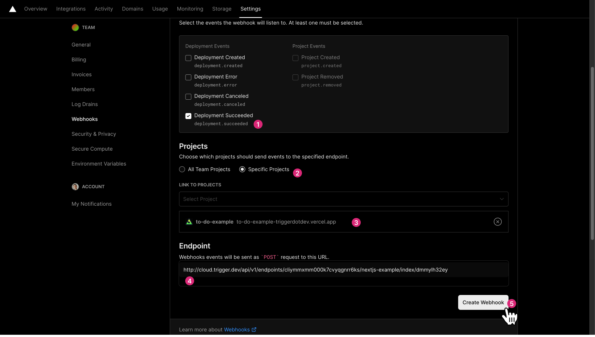Open Environment Variables settings
This screenshot has width=595, height=337.
coord(99,164)
